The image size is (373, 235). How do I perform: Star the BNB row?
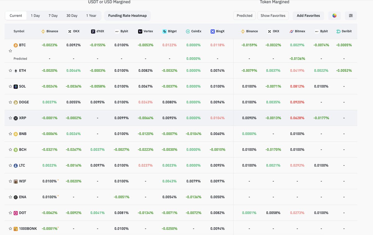[10, 134]
